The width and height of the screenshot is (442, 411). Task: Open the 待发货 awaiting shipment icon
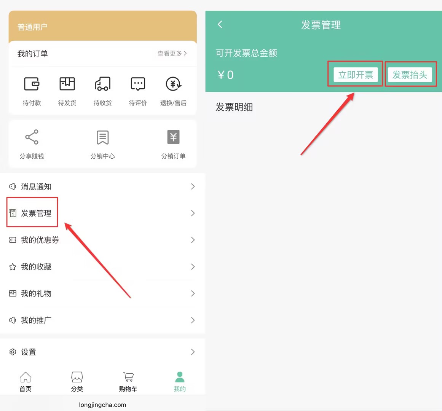point(67,84)
